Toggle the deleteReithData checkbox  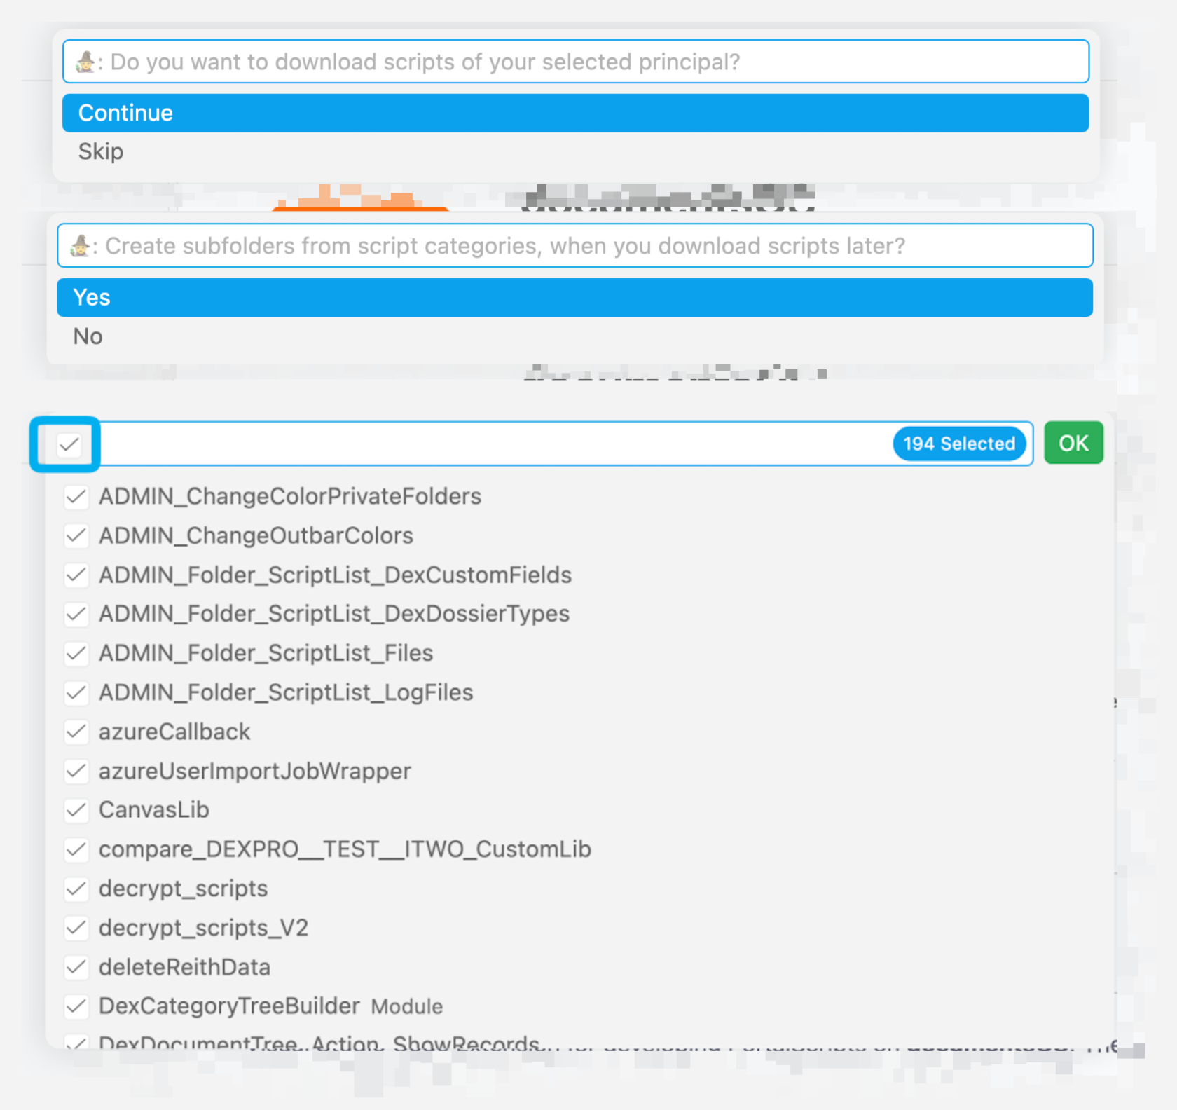(76, 968)
